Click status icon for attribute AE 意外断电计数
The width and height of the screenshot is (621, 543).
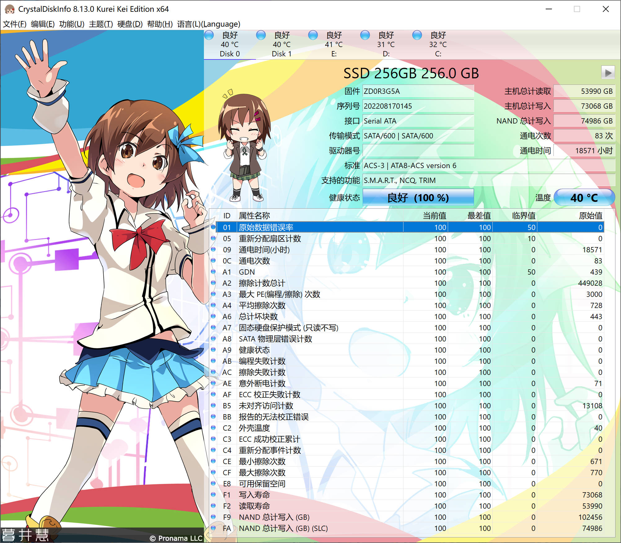213,383
